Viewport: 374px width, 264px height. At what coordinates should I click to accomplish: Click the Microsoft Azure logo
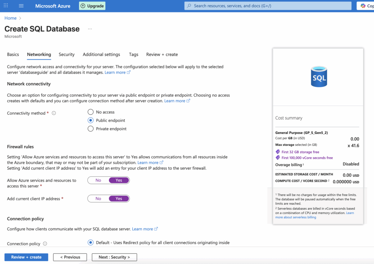(52, 6)
